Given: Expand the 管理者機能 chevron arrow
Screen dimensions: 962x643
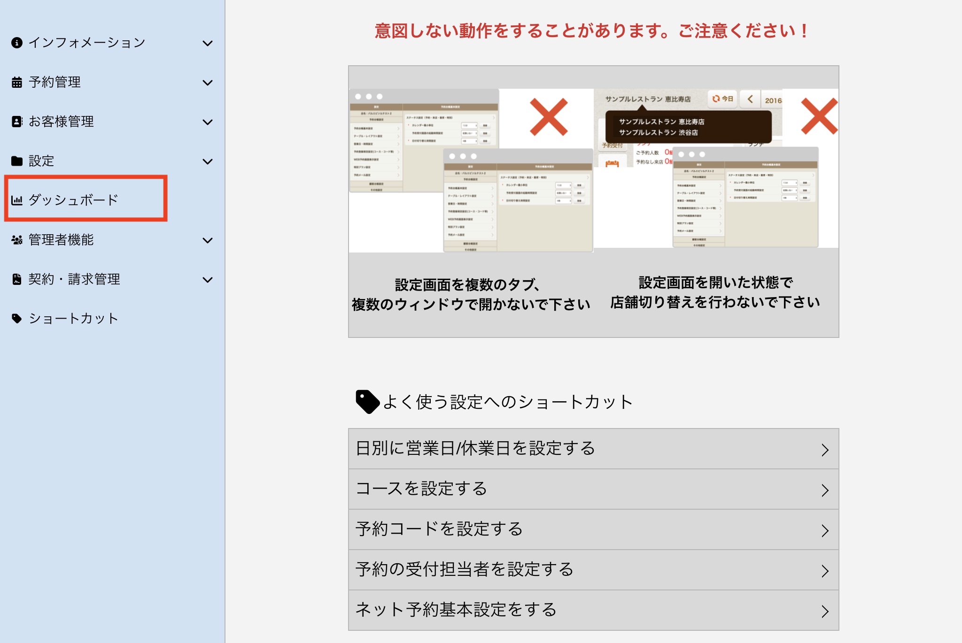Looking at the screenshot, I should (208, 240).
